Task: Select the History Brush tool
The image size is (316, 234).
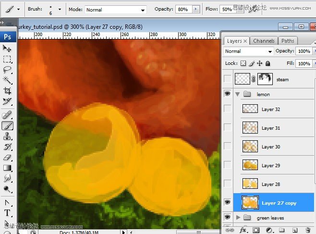Action: coord(7,147)
